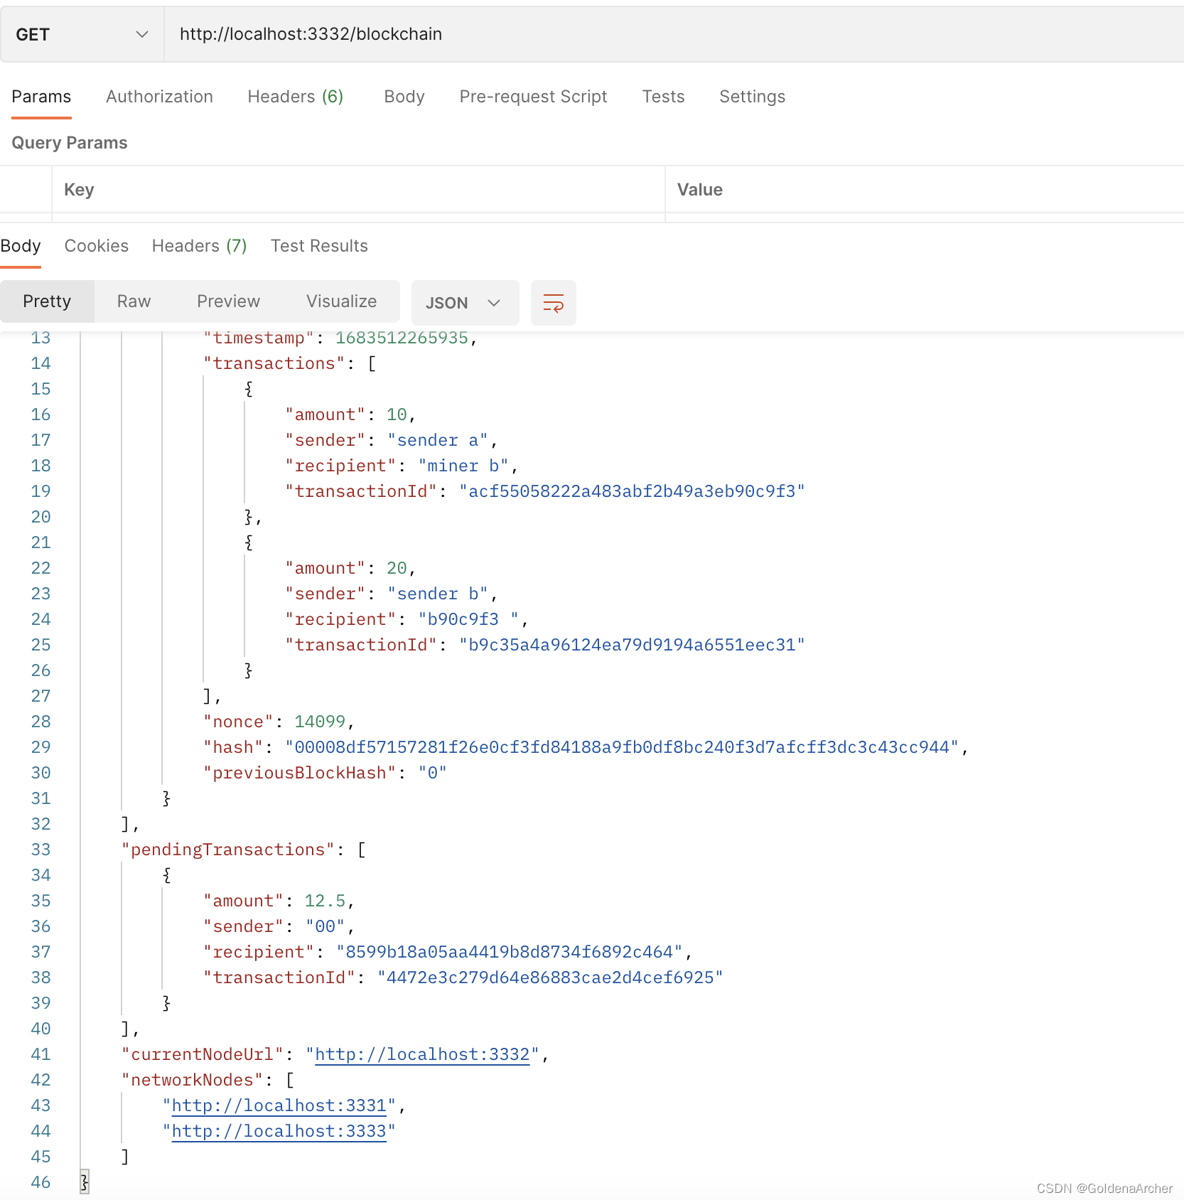Toggle the word wrap icon
The width and height of the screenshot is (1184, 1200).
[x=553, y=303]
